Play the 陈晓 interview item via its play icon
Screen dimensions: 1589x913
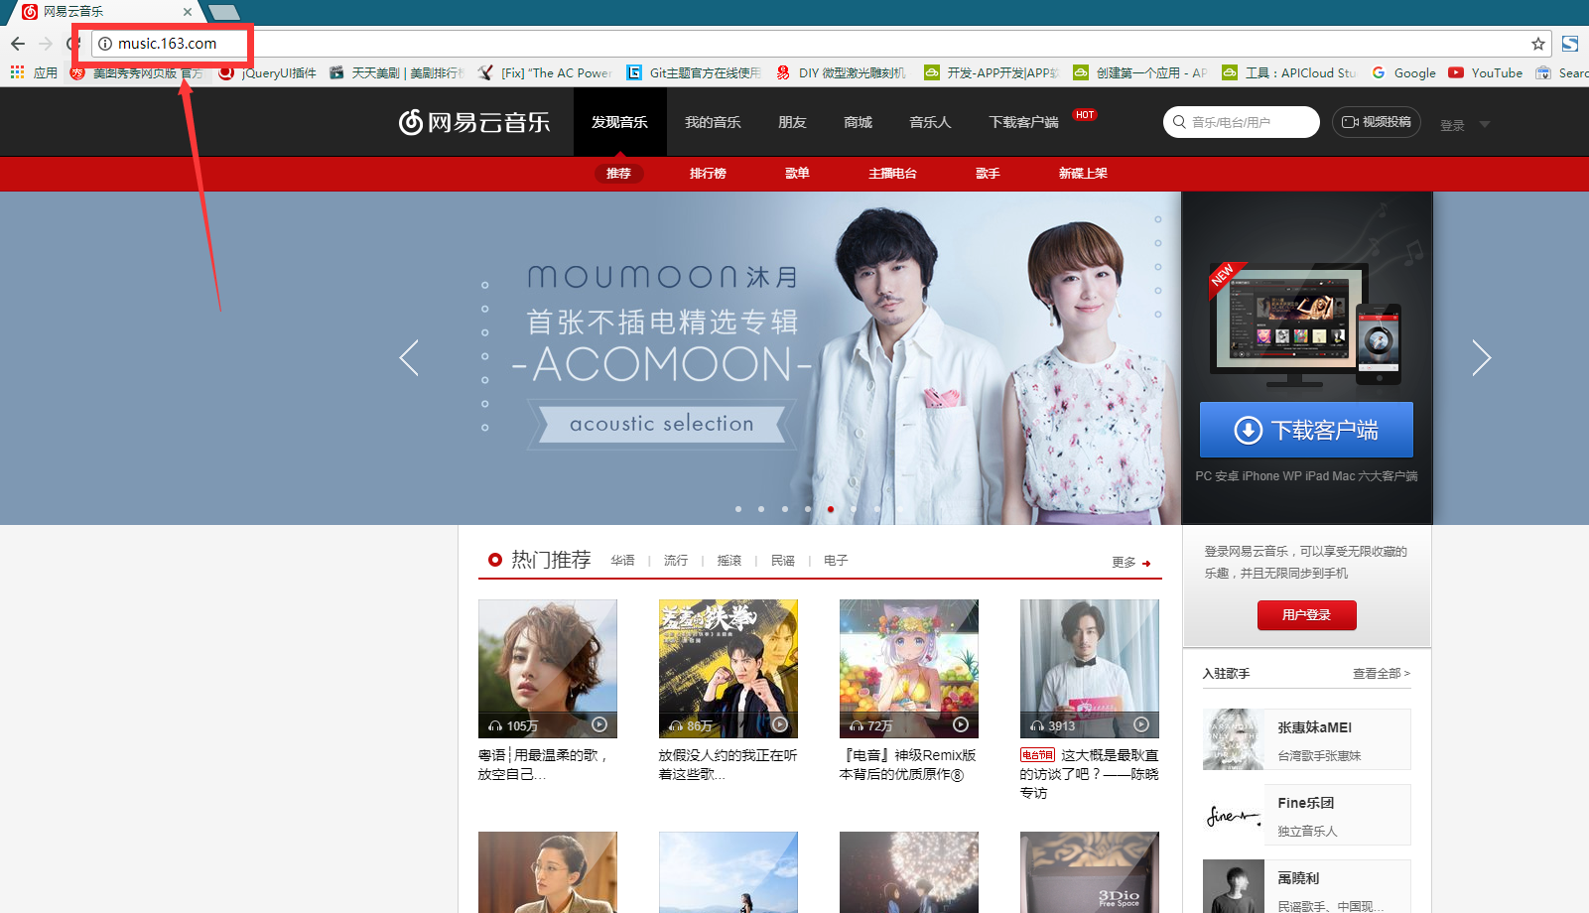click(x=1141, y=724)
